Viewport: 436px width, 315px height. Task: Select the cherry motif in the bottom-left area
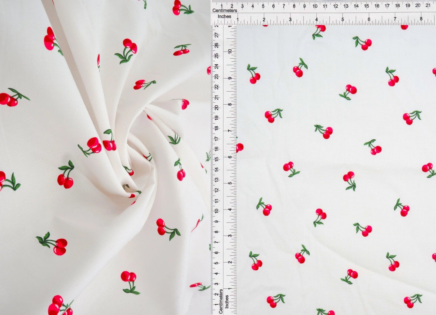point(59,246)
